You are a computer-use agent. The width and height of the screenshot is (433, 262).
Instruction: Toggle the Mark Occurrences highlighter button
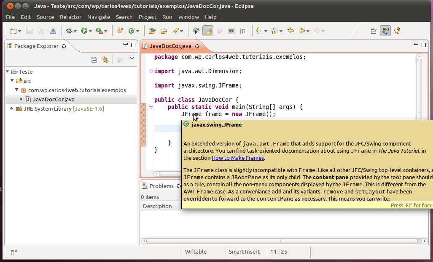pos(208,31)
